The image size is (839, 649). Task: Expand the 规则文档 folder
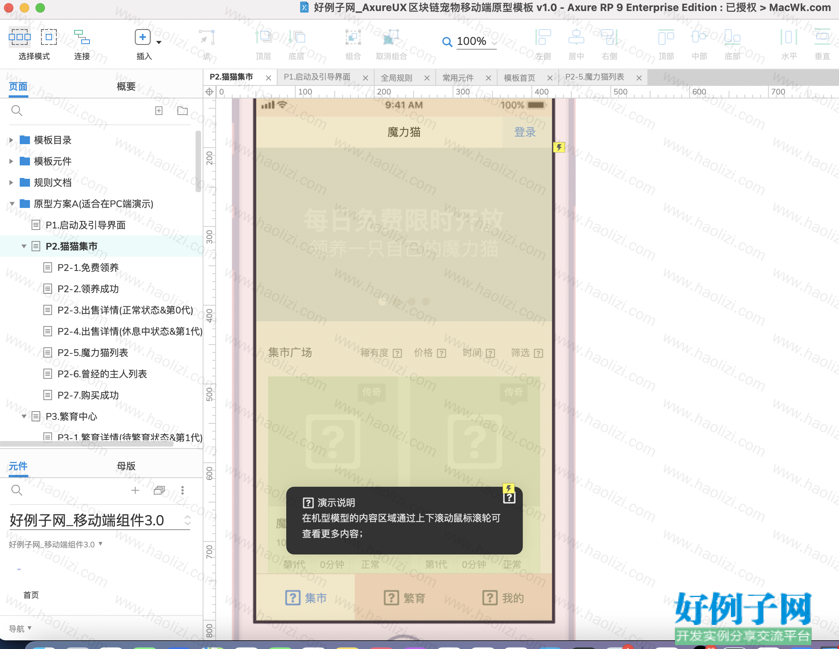point(11,182)
